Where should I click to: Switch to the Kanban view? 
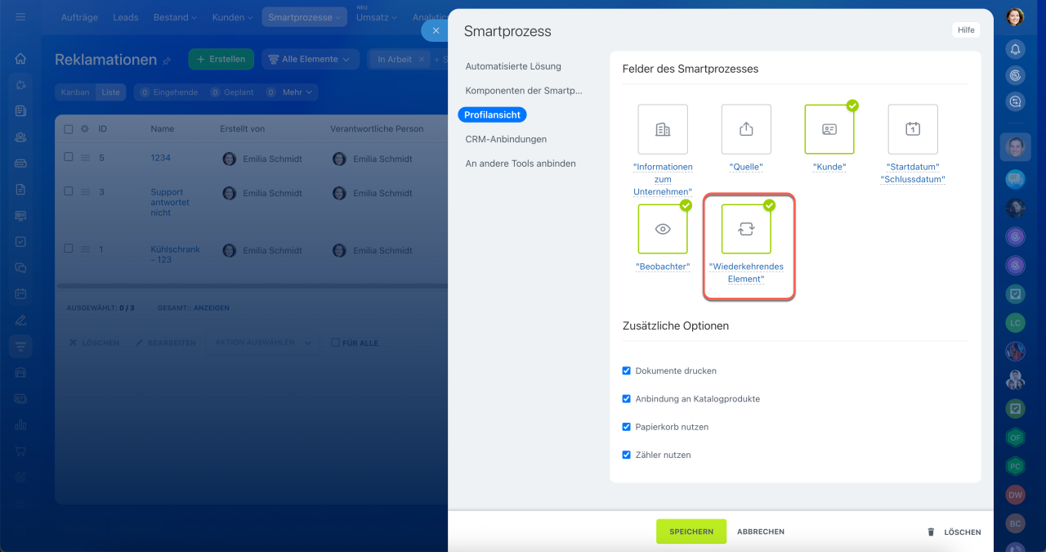point(75,92)
